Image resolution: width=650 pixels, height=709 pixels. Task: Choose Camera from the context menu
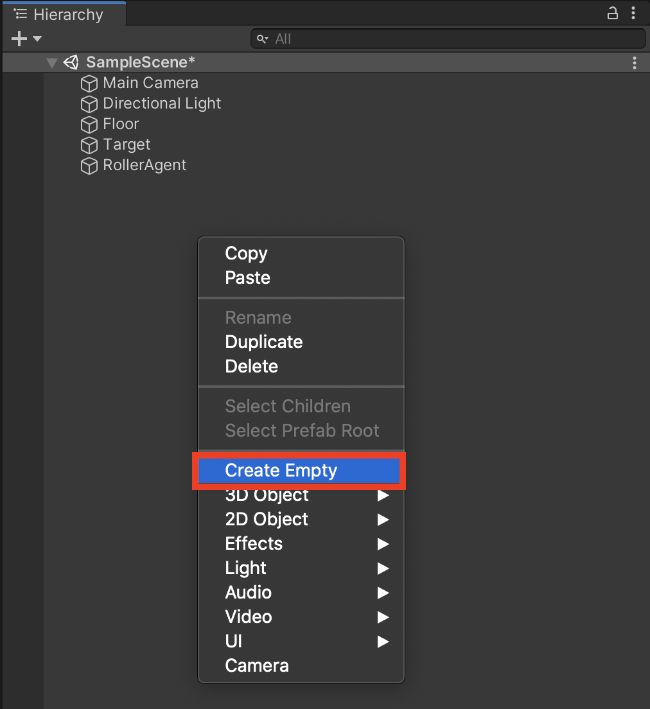[x=301, y=665]
